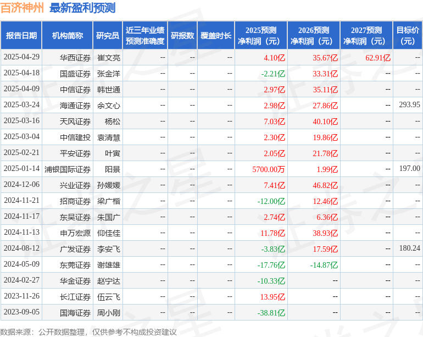
Task: Click the 机构简称 column header
Action: [68, 35]
